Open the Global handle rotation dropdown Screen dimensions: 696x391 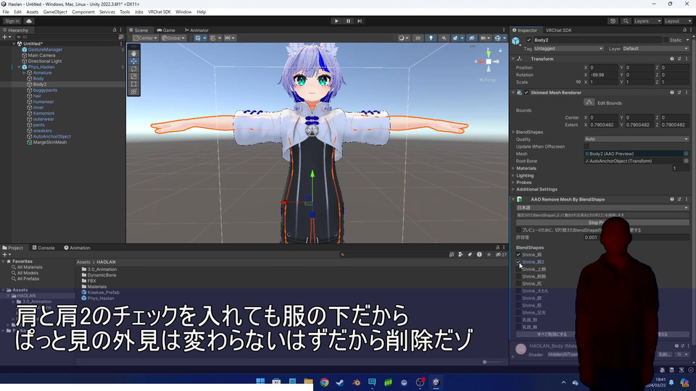pos(173,38)
